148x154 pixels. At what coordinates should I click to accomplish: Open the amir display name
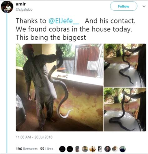click(21, 4)
